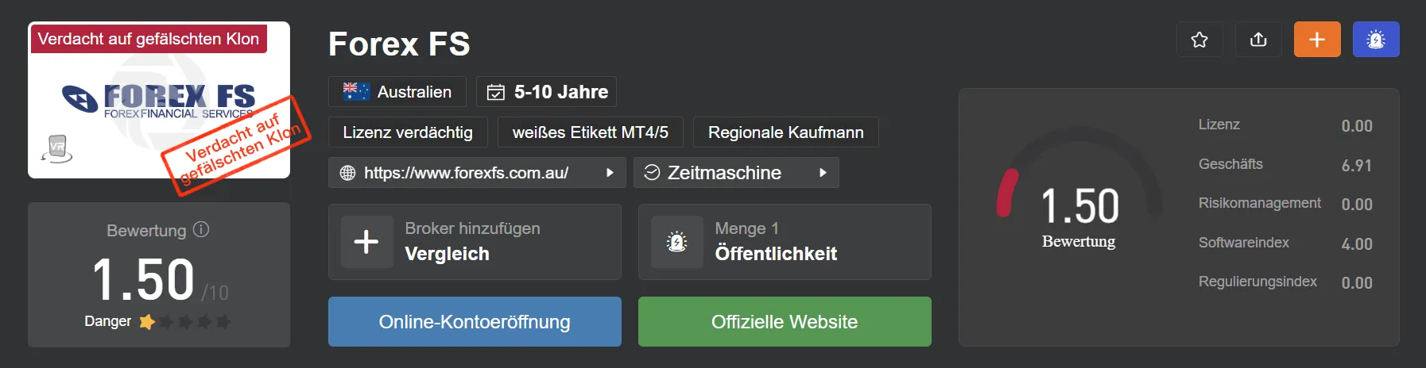Click Offizielle Website button

click(785, 321)
